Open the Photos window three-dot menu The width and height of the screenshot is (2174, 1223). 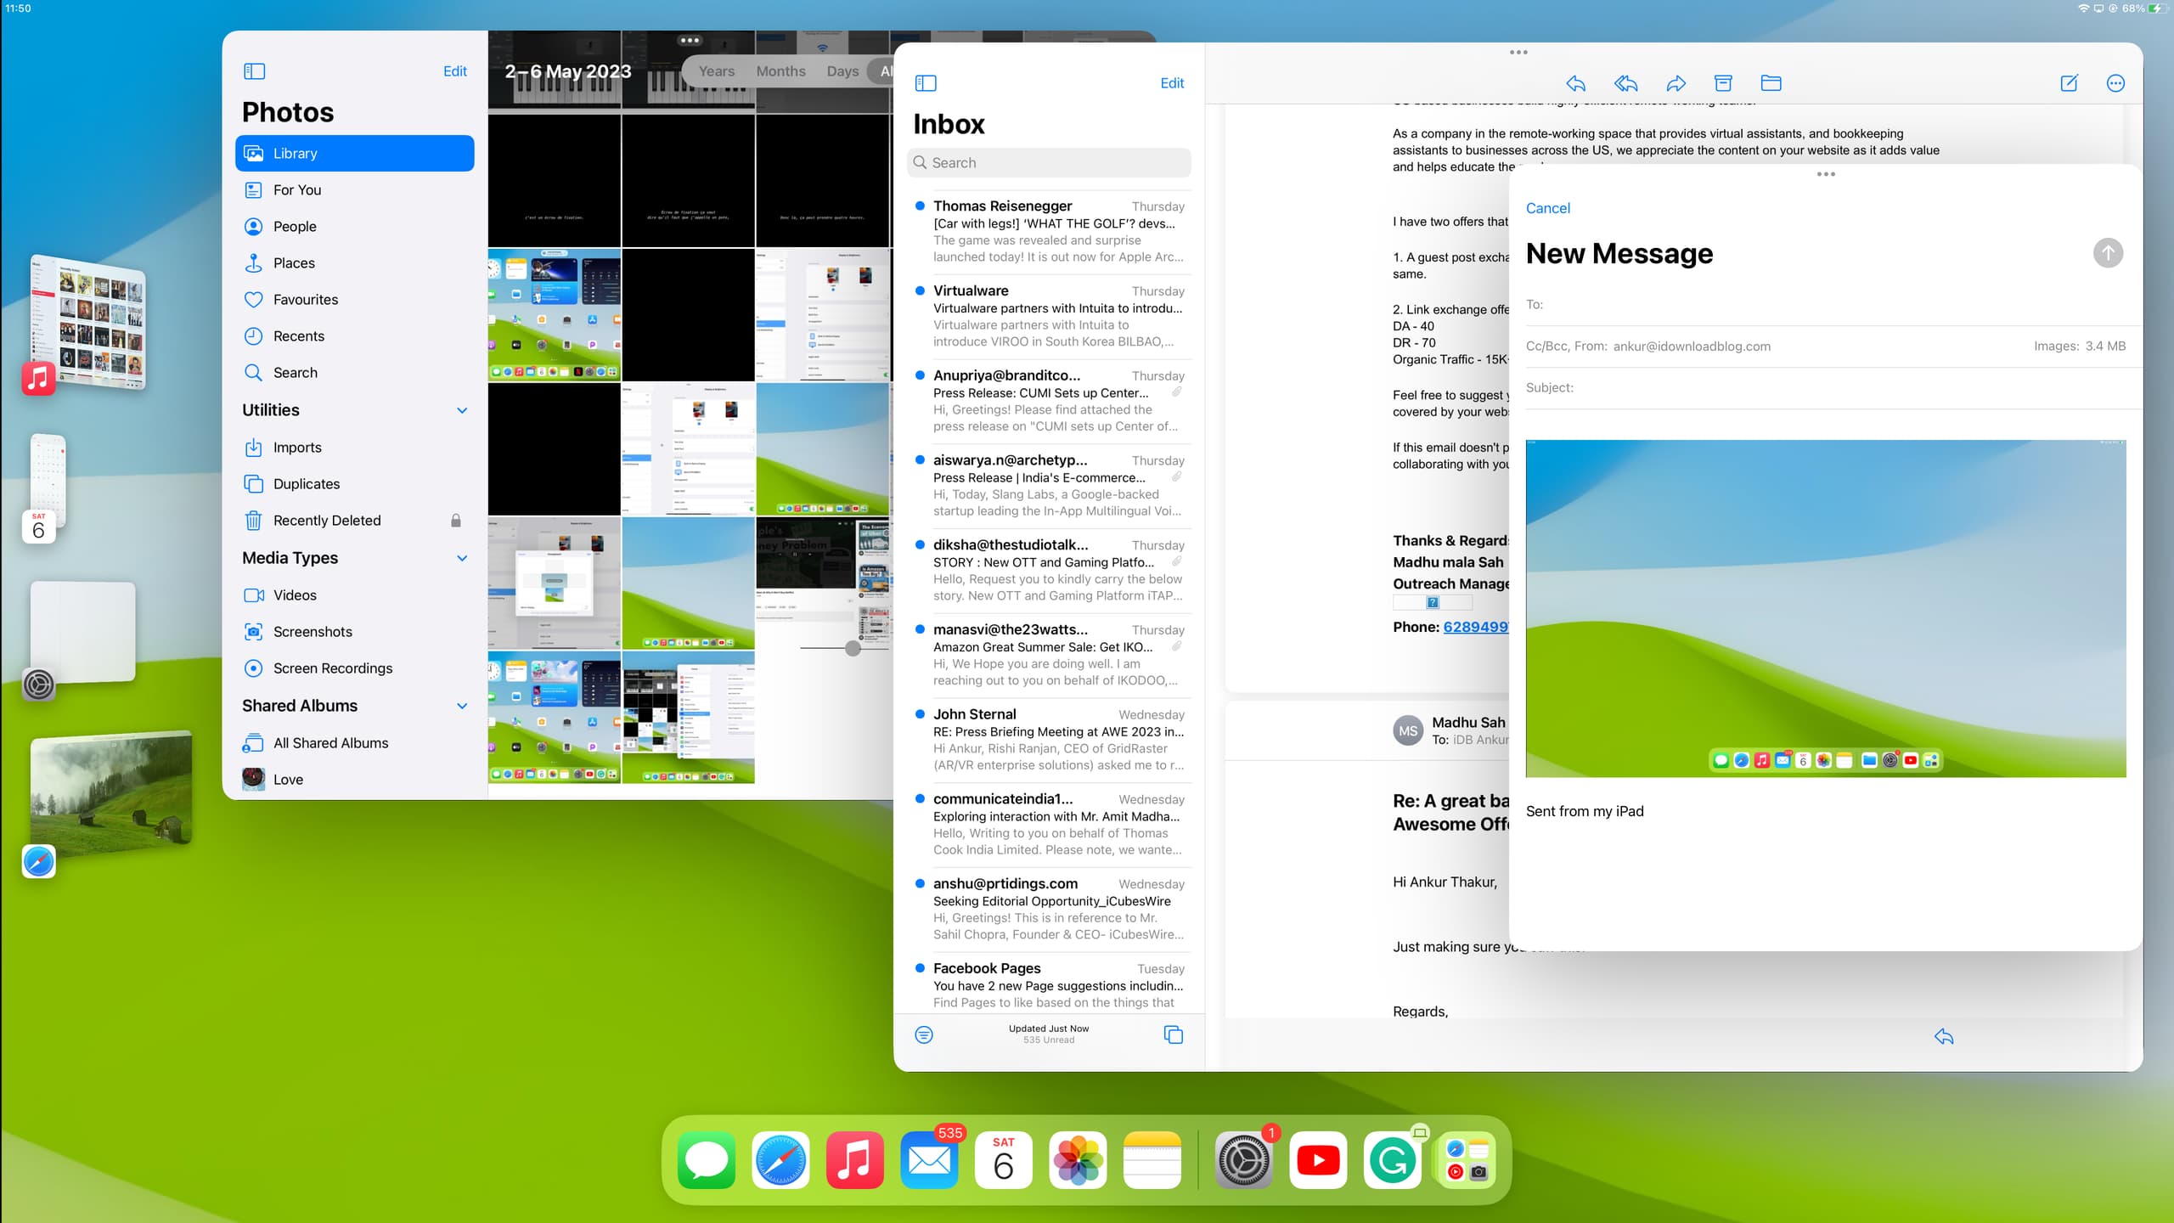pos(690,40)
